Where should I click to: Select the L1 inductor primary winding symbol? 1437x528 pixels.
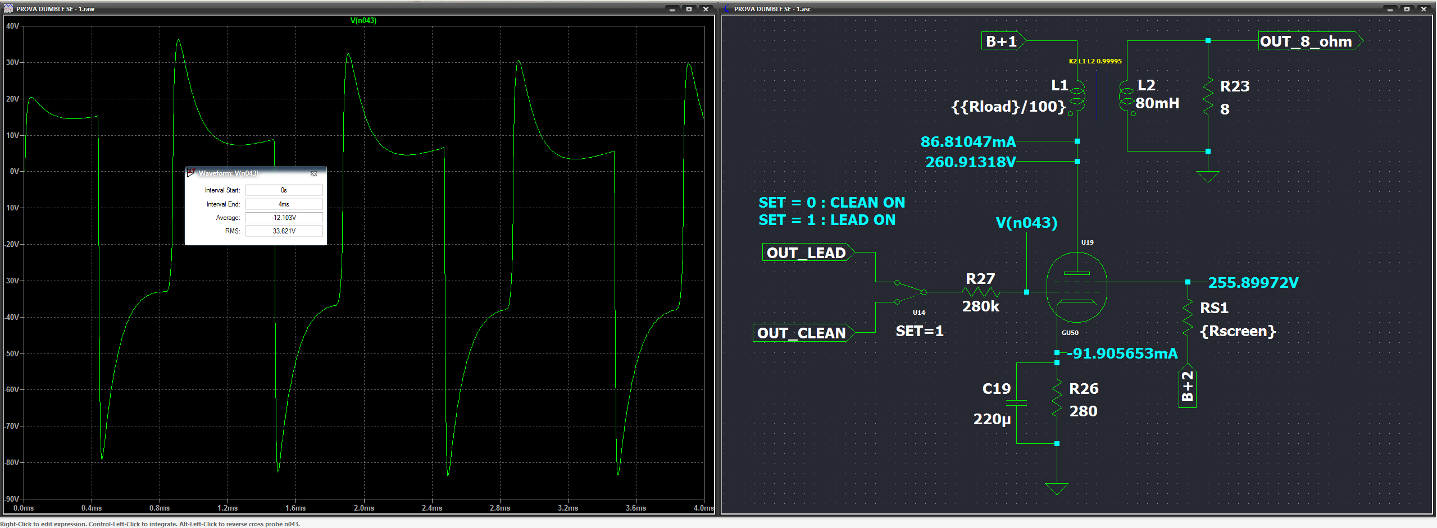pyautogui.click(x=1076, y=98)
